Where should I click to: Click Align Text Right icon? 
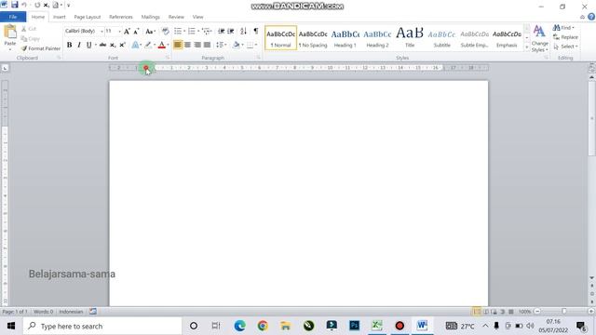coord(197,45)
